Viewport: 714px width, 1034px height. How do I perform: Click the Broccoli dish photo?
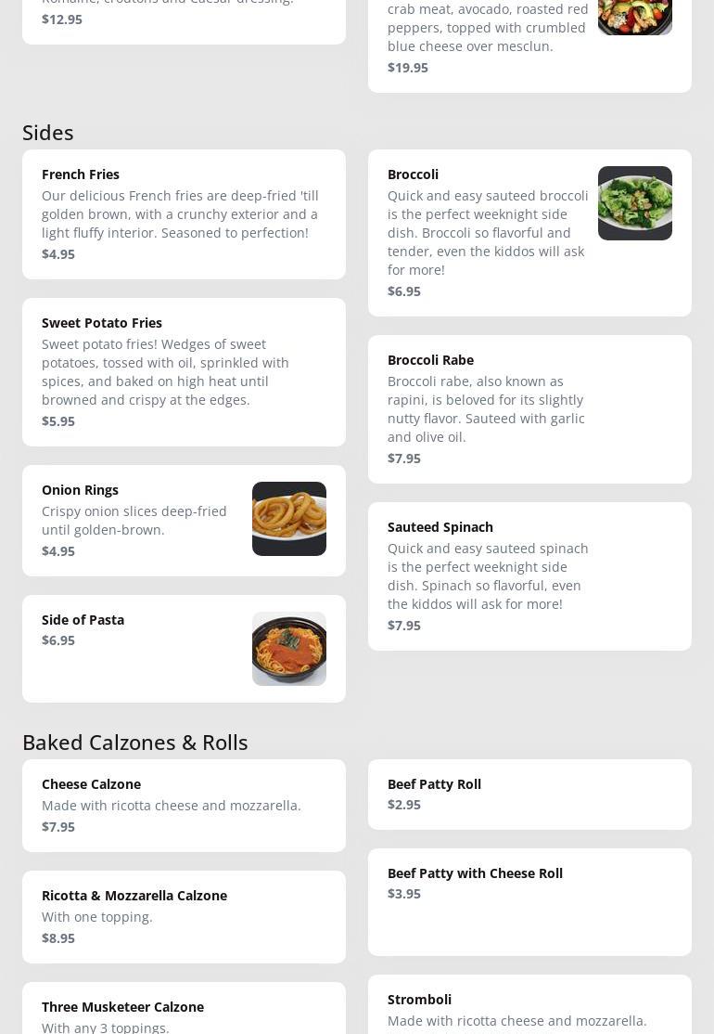[x=634, y=203]
